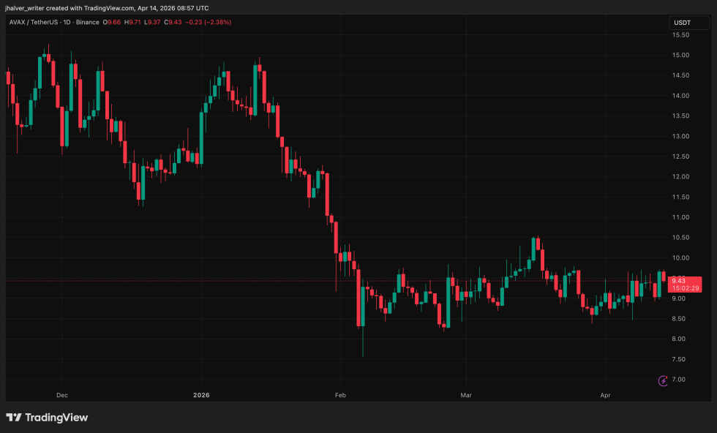Click the Mar time axis label

465,395
